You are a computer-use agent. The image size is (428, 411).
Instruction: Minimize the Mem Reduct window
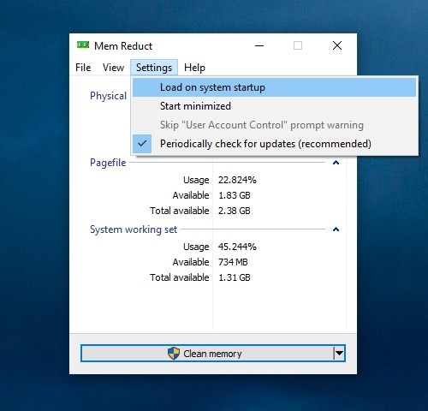coord(259,45)
